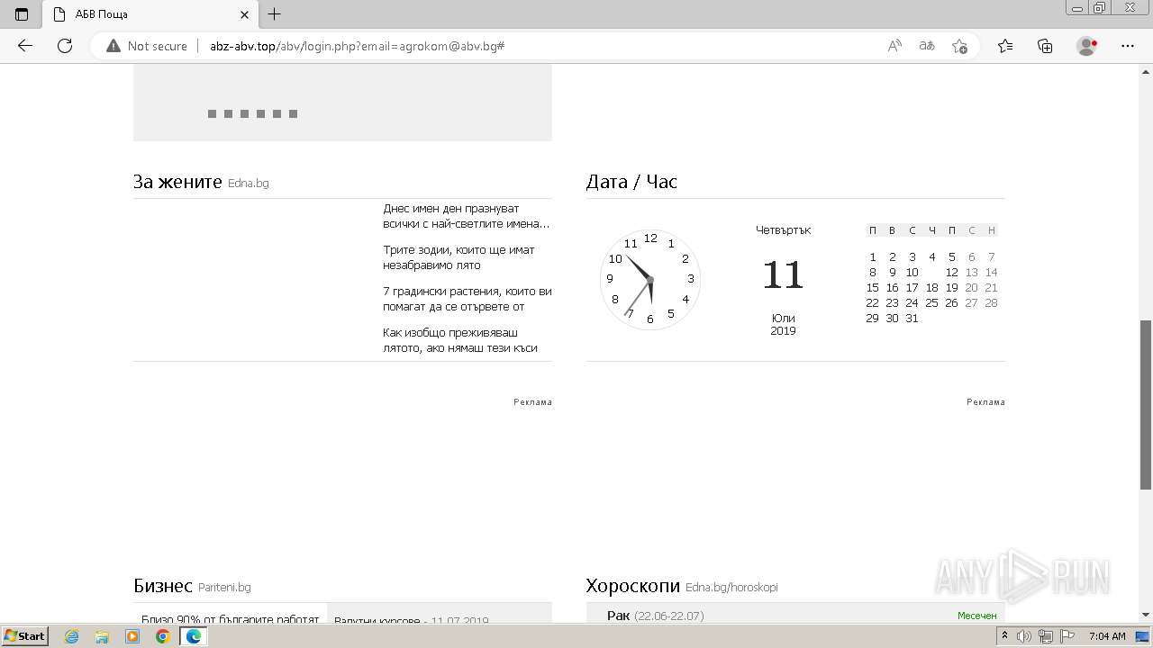Screen dimensions: 1153x648
Task: Click the Месечен horoscope link
Action: pyautogui.click(x=977, y=616)
